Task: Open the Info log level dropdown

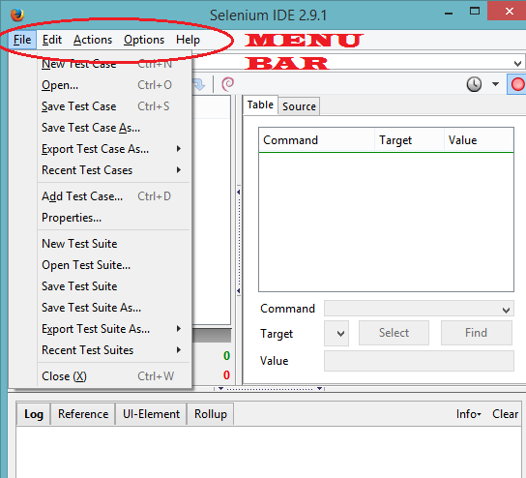Action: point(469,414)
